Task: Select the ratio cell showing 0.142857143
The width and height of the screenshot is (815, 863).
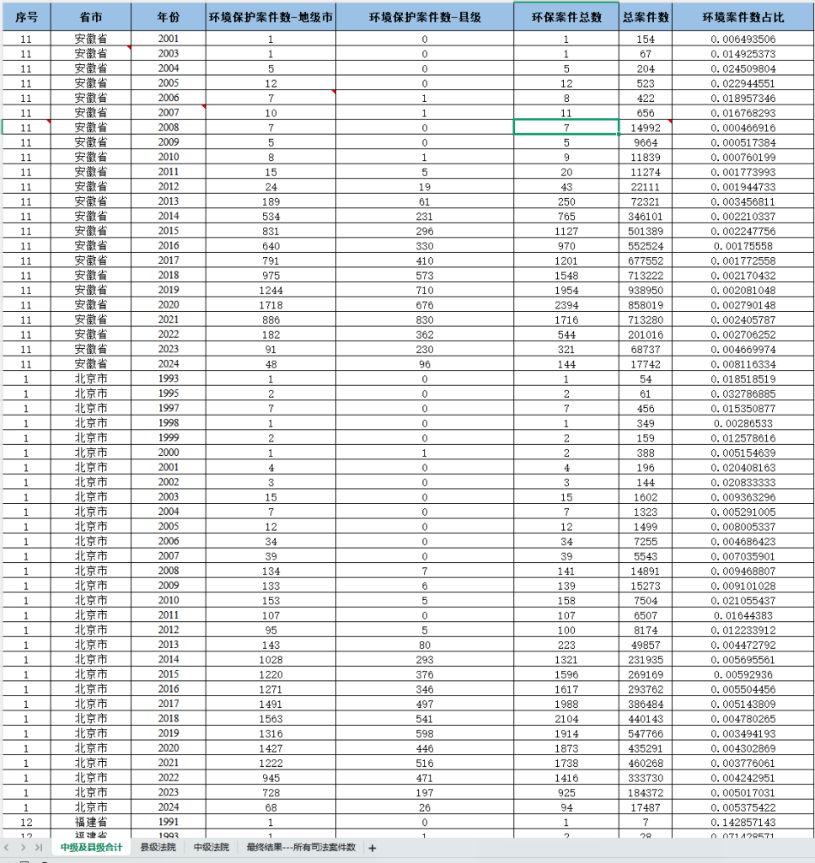Action: click(743, 822)
